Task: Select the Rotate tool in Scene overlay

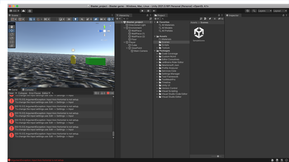Action: [12, 34]
